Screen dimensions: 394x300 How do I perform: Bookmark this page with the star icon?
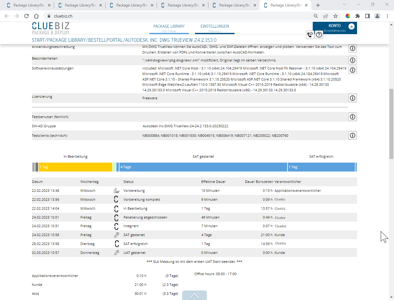click(x=336, y=16)
